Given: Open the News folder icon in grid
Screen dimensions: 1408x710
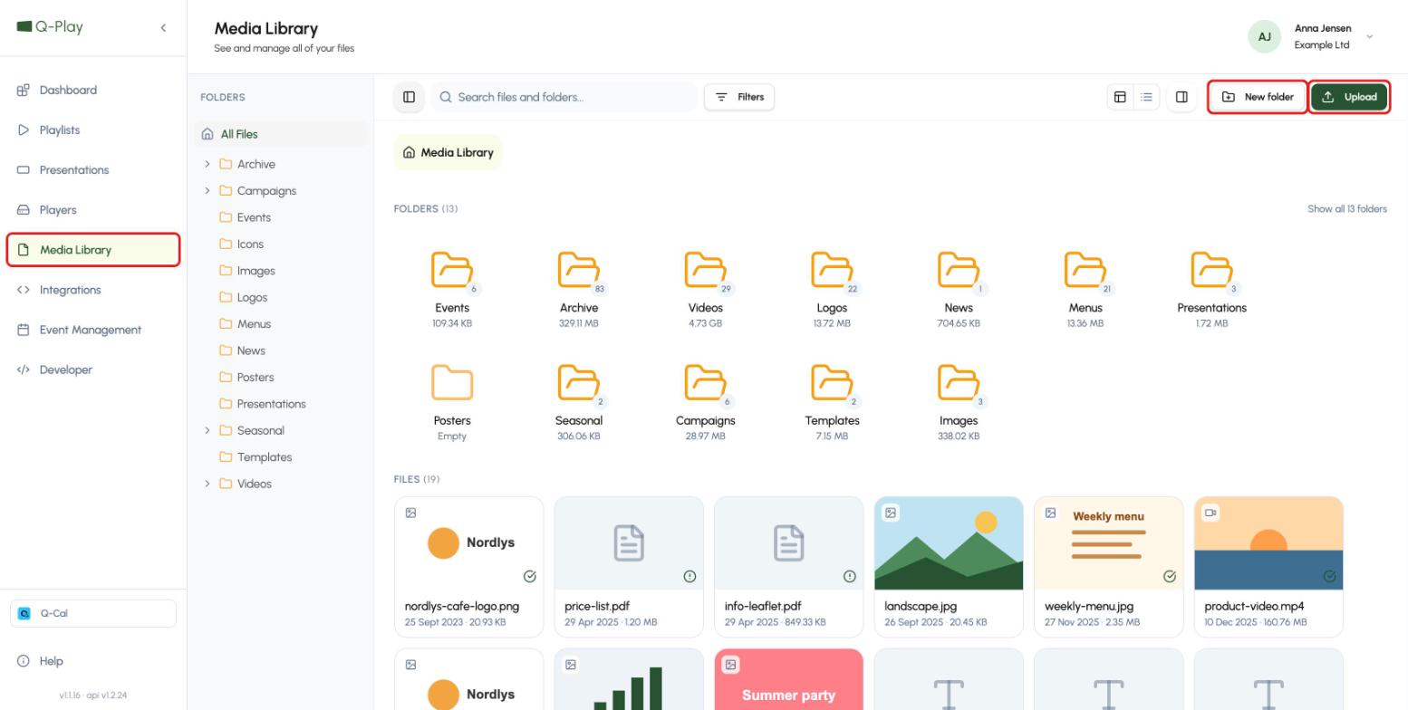Looking at the screenshot, I should click(x=959, y=270).
